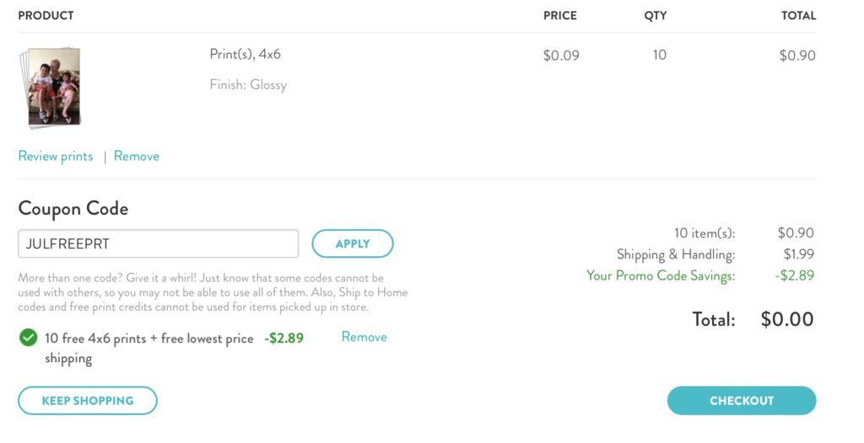The height and width of the screenshot is (443, 864).
Task: Select the quantity value 10
Action: pos(660,55)
